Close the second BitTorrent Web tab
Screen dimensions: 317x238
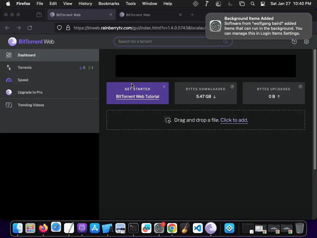click(x=180, y=15)
